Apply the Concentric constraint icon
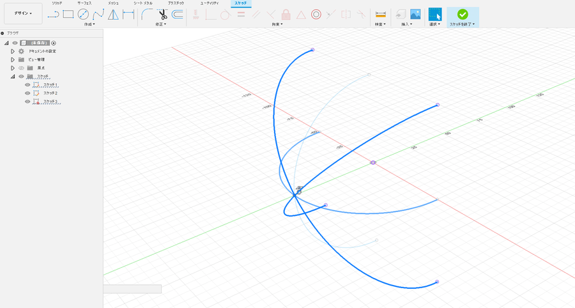The height and width of the screenshot is (308, 575). click(x=316, y=15)
